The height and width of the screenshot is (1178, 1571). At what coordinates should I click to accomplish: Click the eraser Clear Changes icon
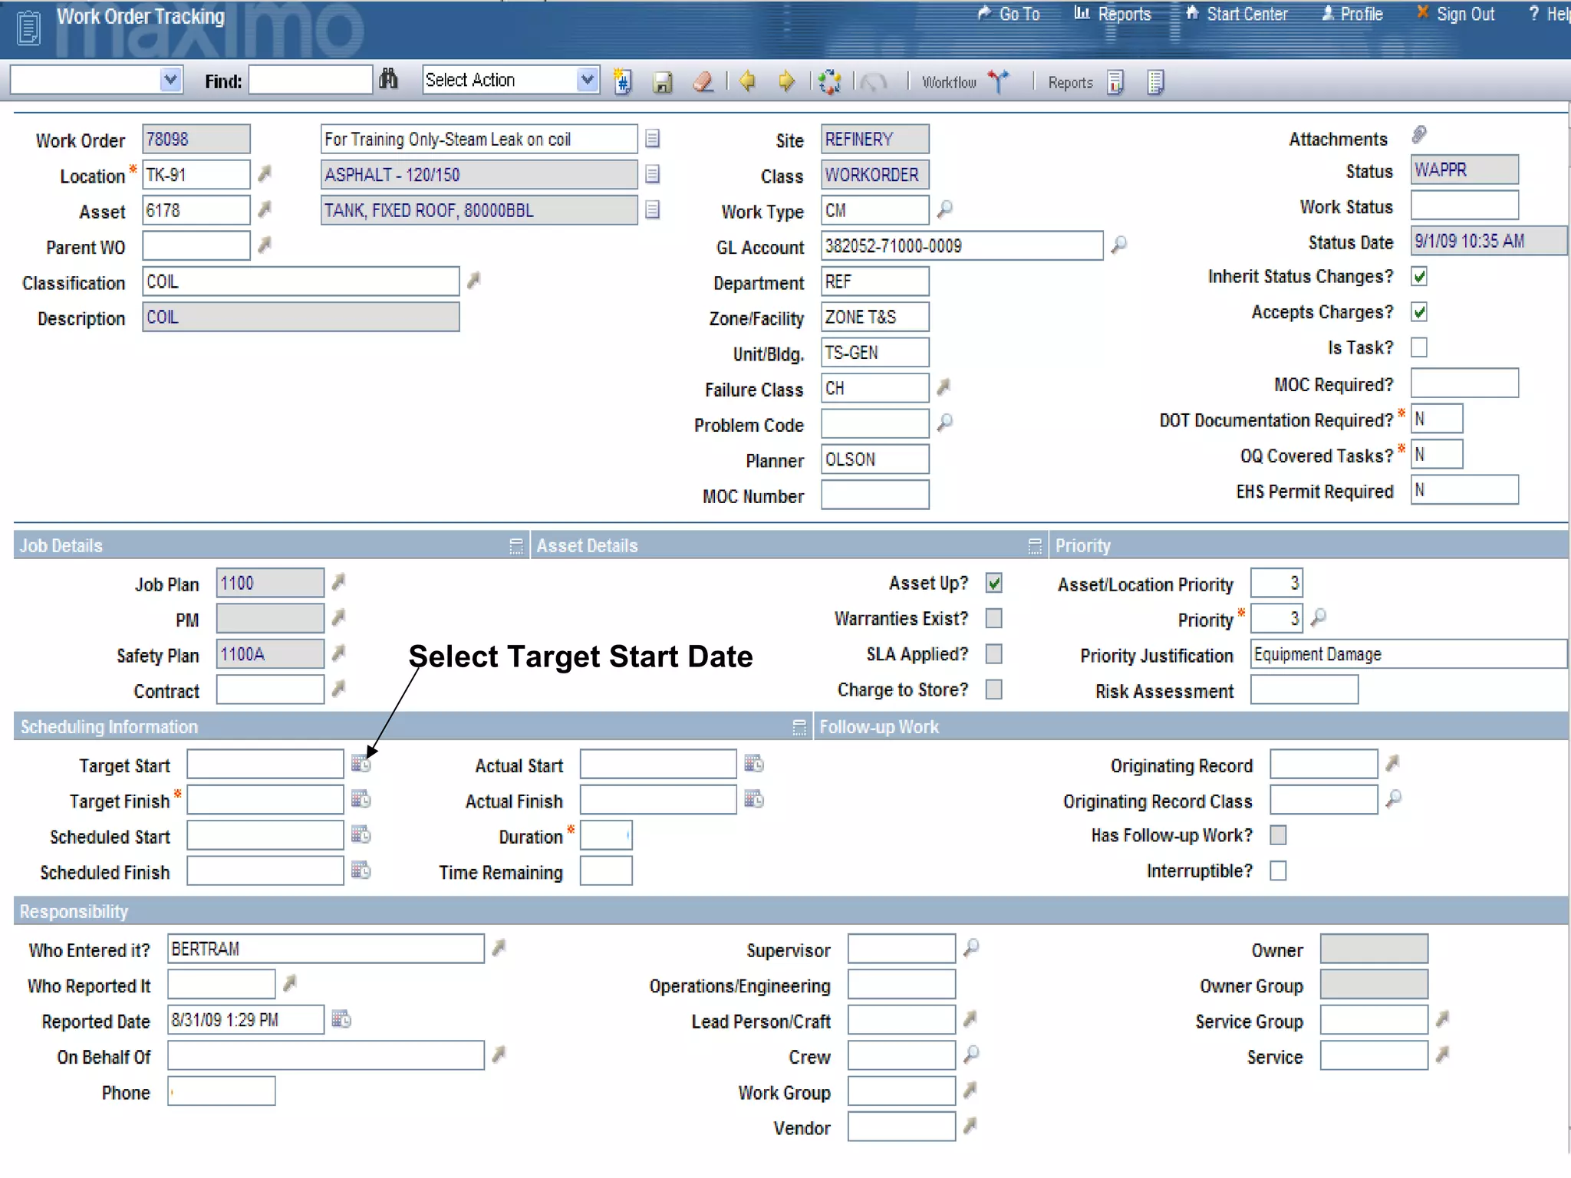pos(703,81)
